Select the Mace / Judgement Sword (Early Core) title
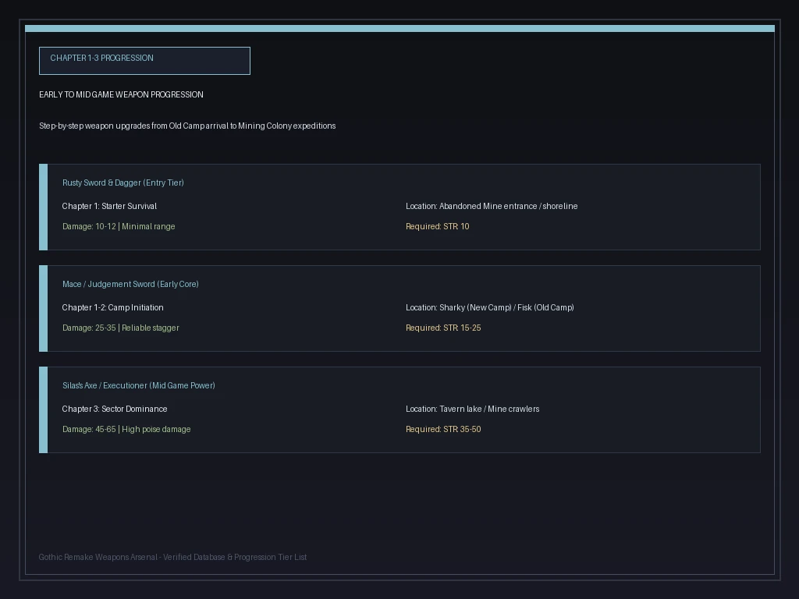The image size is (799, 599). pyautogui.click(x=130, y=284)
